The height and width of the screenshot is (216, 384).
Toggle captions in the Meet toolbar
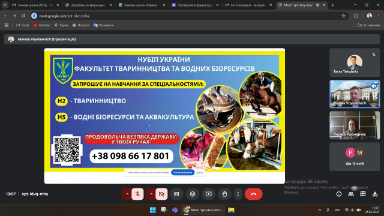176,194
